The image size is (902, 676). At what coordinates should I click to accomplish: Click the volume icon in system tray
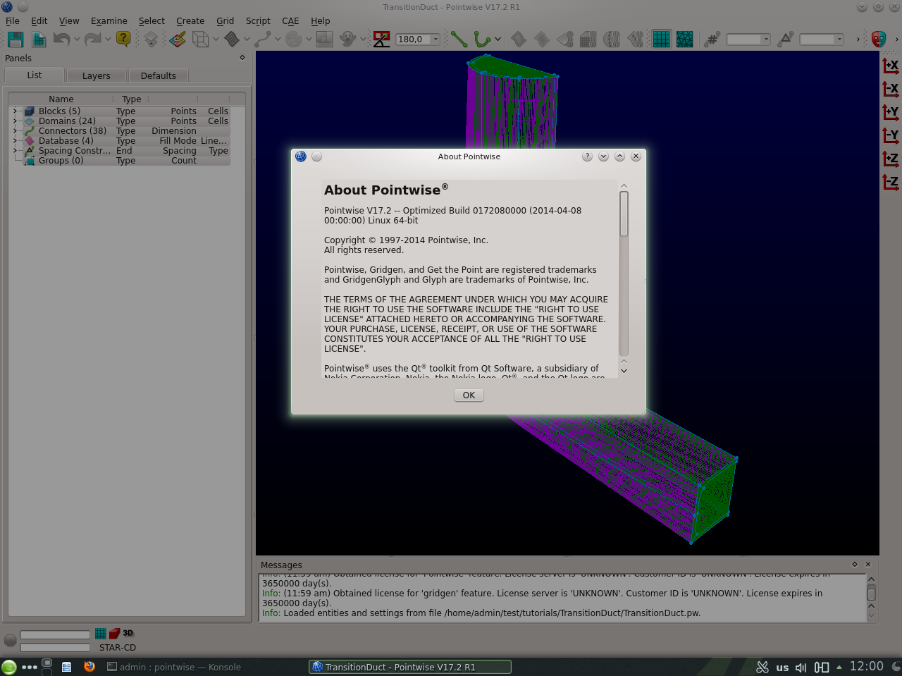tap(801, 667)
